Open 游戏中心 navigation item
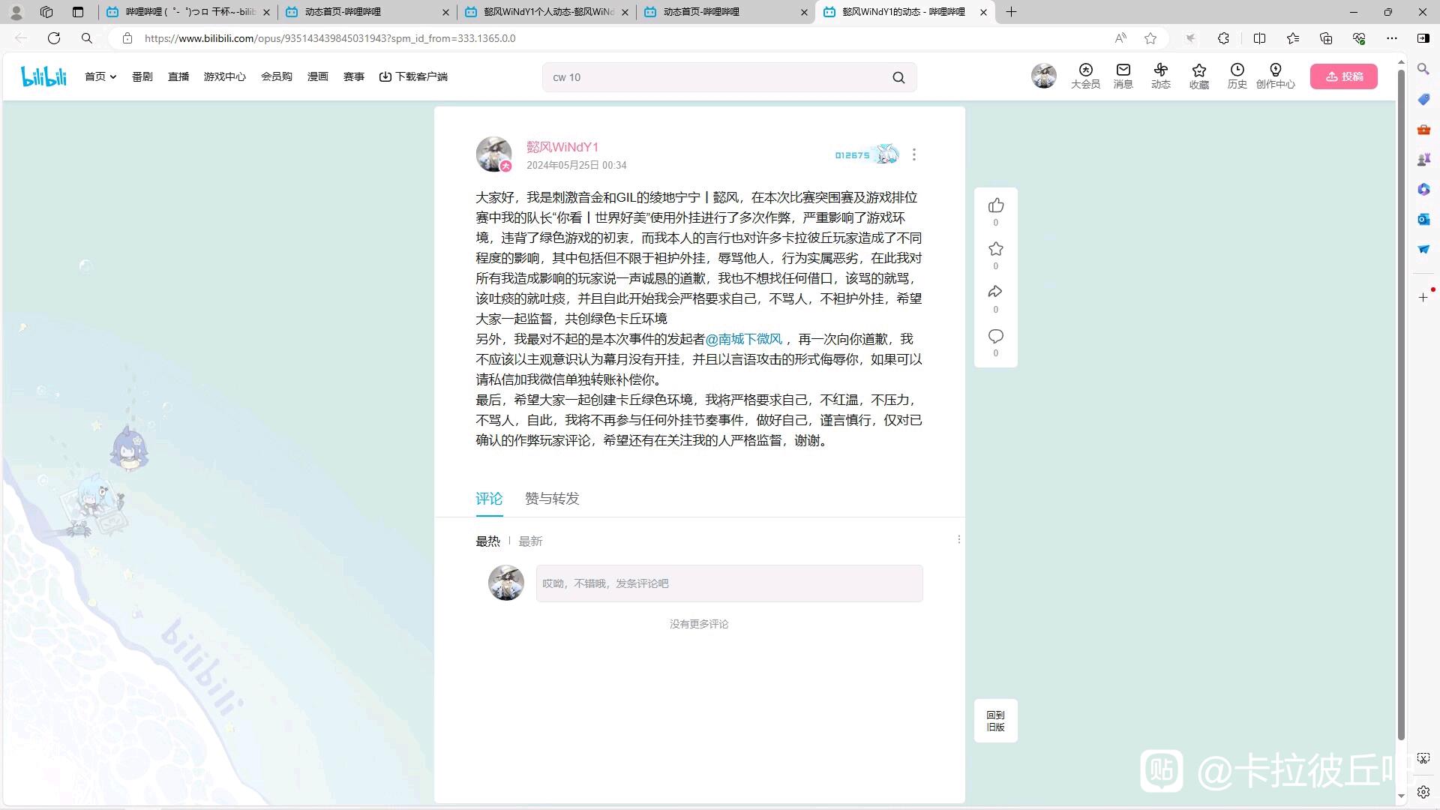This screenshot has width=1440, height=810. pyautogui.click(x=225, y=76)
